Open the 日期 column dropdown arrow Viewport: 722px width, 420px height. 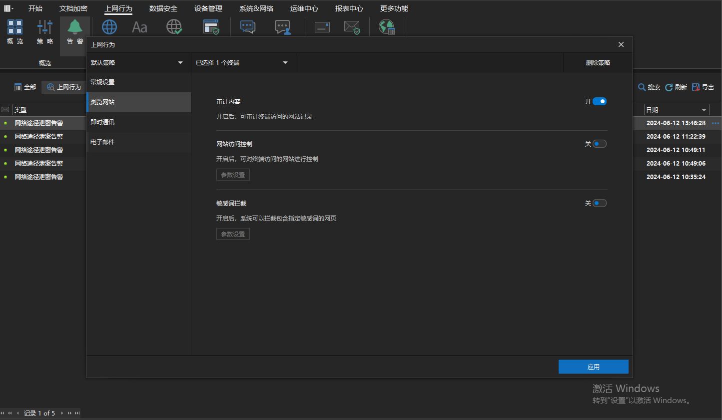pos(704,110)
